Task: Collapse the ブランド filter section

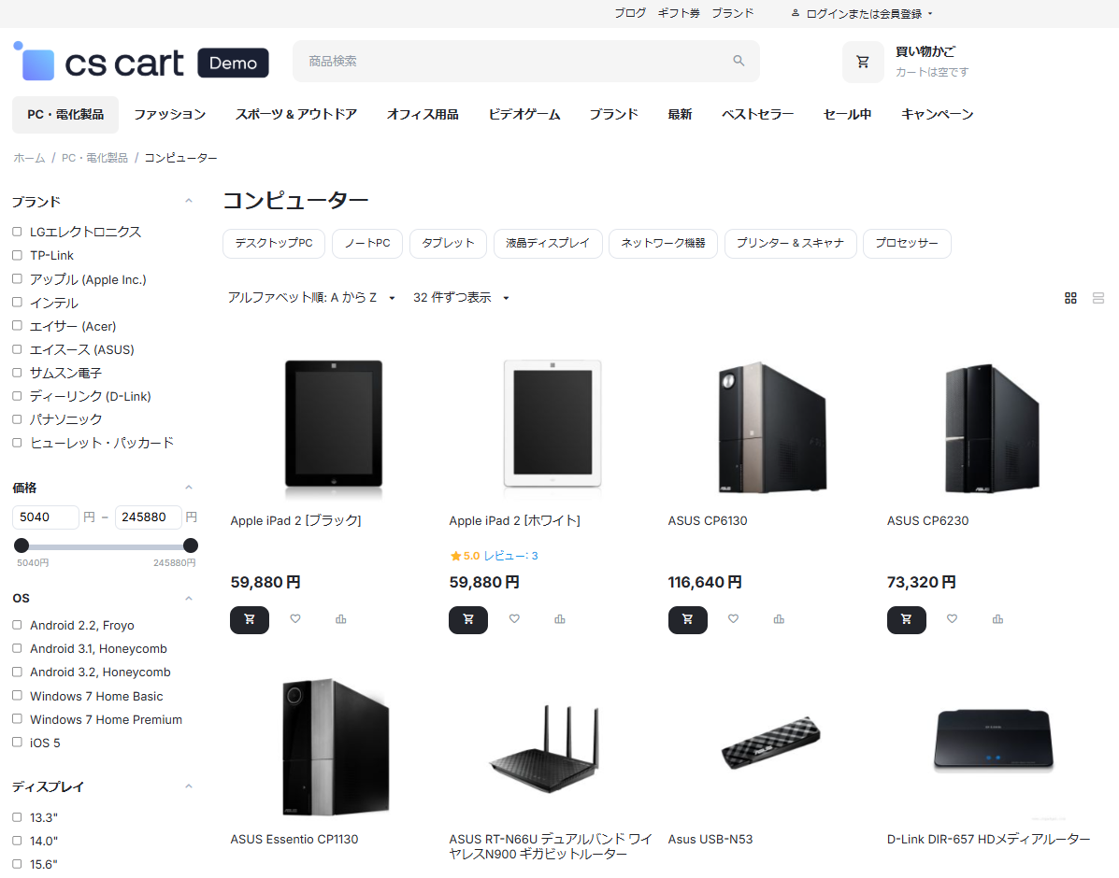Action: point(189,202)
